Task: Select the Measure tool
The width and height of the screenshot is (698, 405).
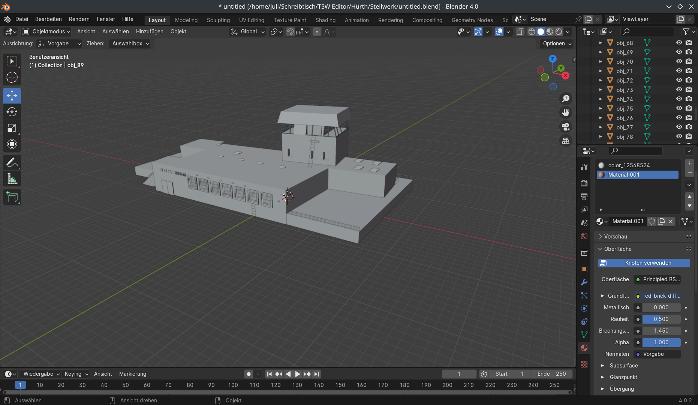Action: click(x=12, y=179)
